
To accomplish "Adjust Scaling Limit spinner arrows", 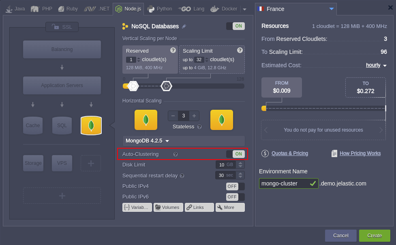I will 207,60.
